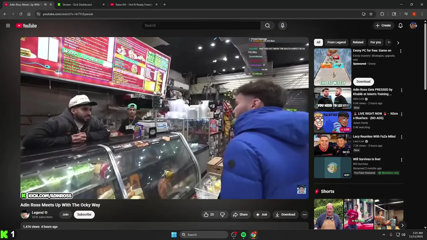The width and height of the screenshot is (427, 240).
Task: Subscribe to the Legend channel
Action: (84, 215)
